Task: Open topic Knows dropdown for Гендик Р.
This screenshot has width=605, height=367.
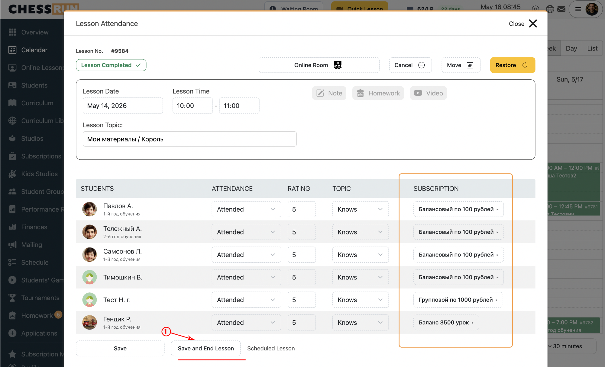Action: click(361, 323)
